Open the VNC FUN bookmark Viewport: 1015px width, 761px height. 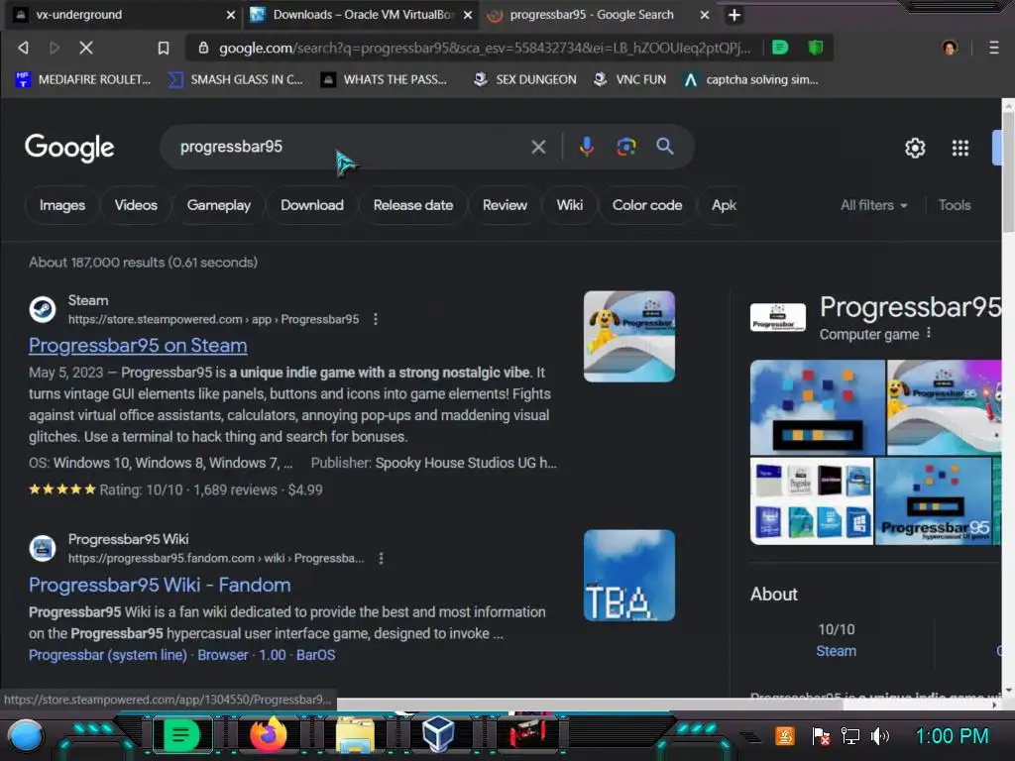[x=629, y=79]
